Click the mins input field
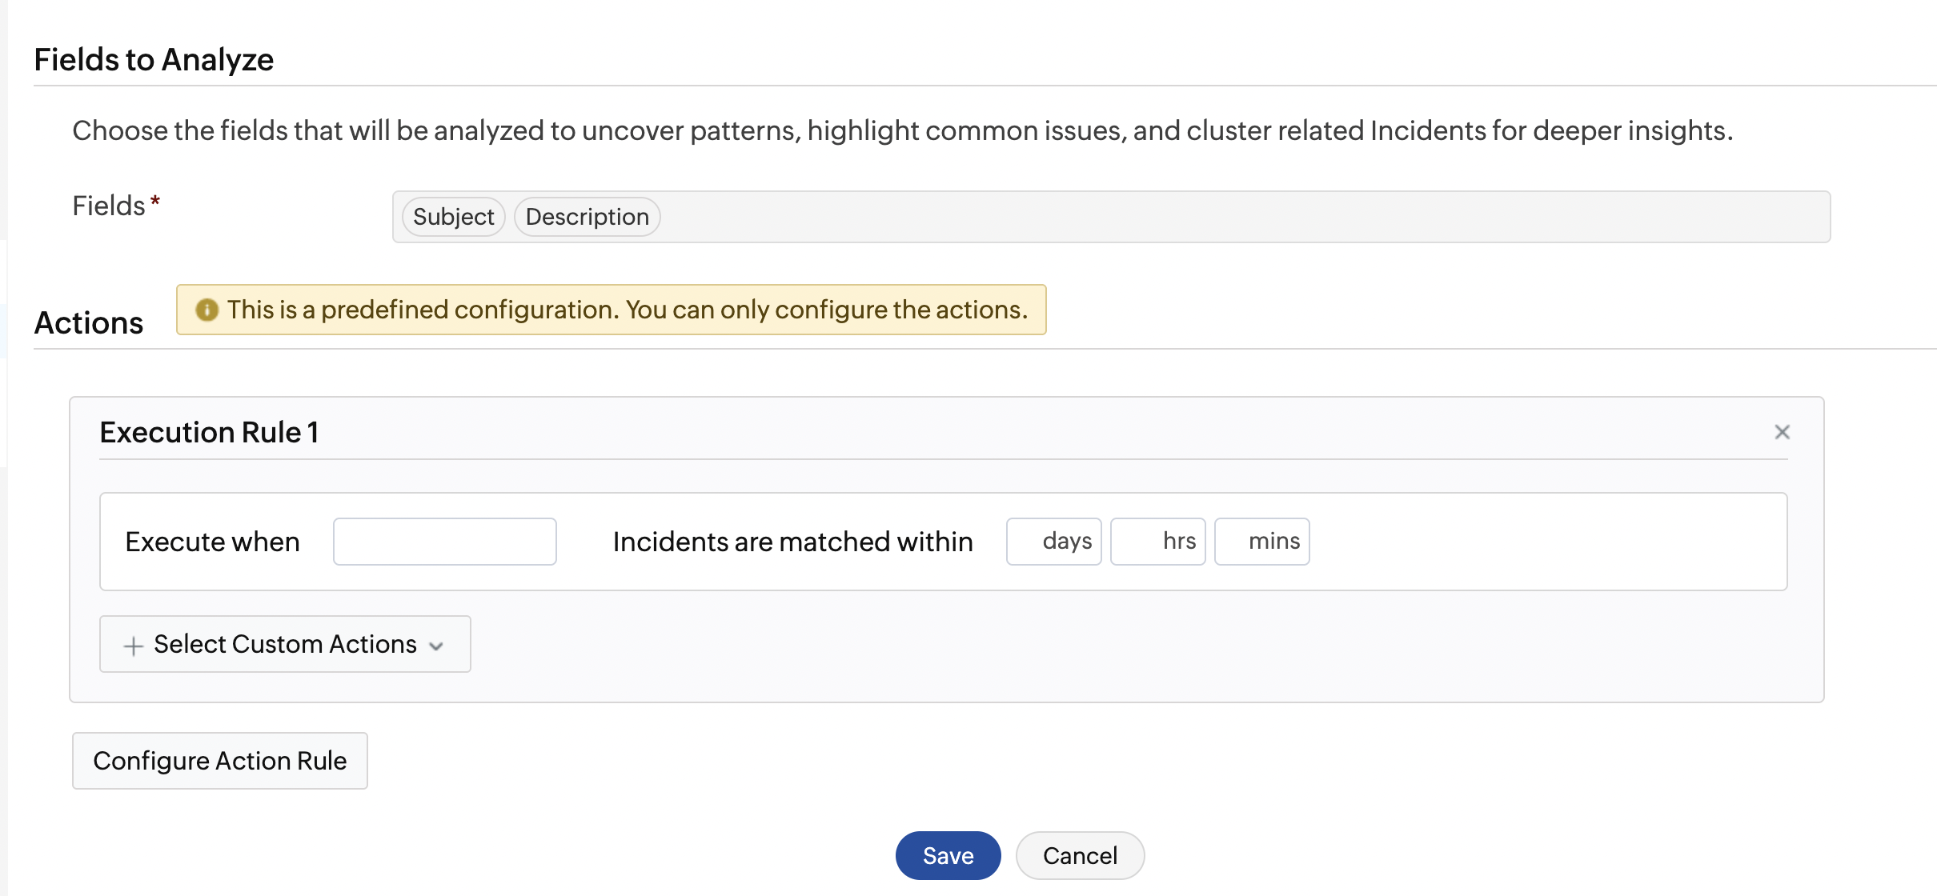 1261,542
